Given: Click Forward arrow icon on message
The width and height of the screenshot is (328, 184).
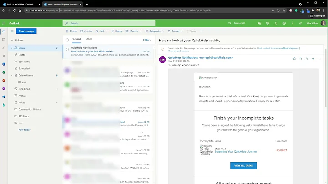Looking at the screenshot, I should 313,59.
